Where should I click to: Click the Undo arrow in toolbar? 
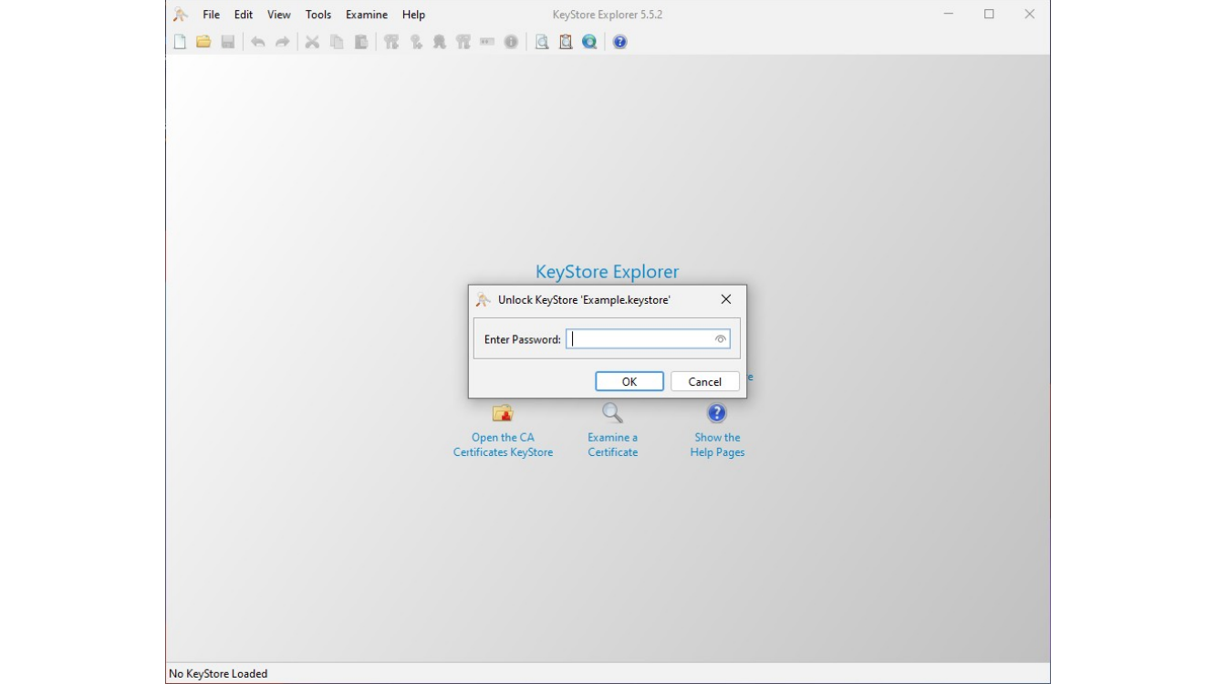[x=258, y=42]
